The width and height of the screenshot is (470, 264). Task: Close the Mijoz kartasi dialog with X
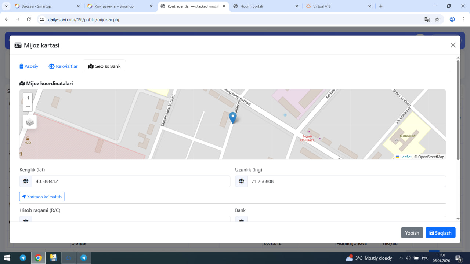tap(453, 45)
